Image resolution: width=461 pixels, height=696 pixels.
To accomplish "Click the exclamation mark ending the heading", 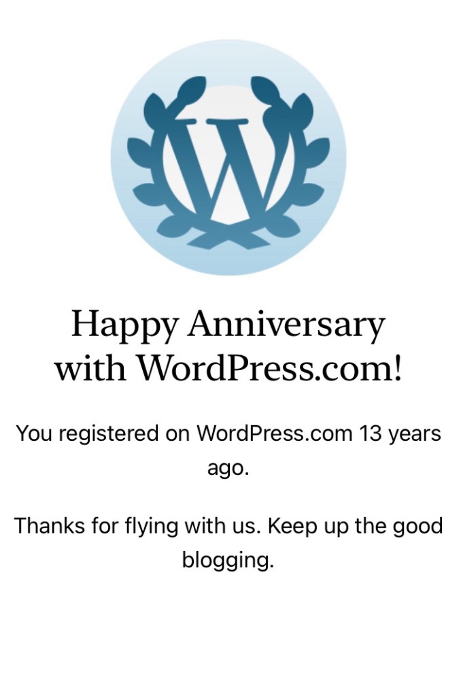I will tap(397, 369).
